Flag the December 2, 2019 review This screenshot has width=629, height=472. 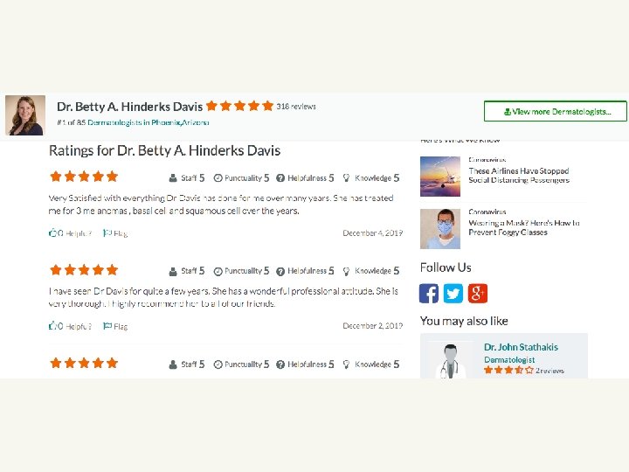point(115,326)
